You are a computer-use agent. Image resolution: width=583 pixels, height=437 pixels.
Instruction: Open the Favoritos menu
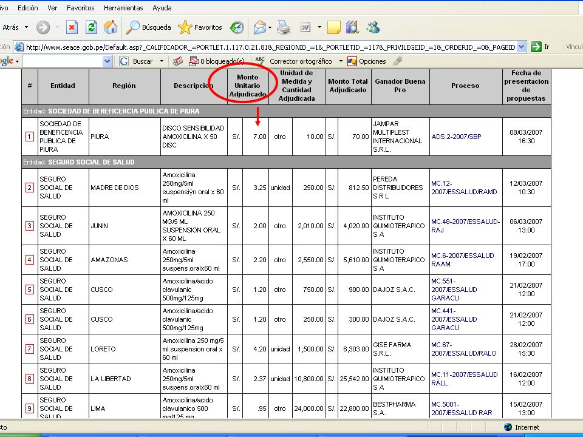pos(80,8)
